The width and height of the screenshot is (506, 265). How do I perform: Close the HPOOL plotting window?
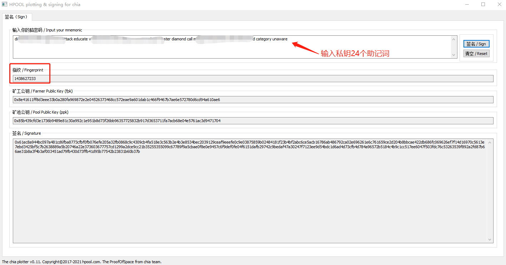point(499,5)
